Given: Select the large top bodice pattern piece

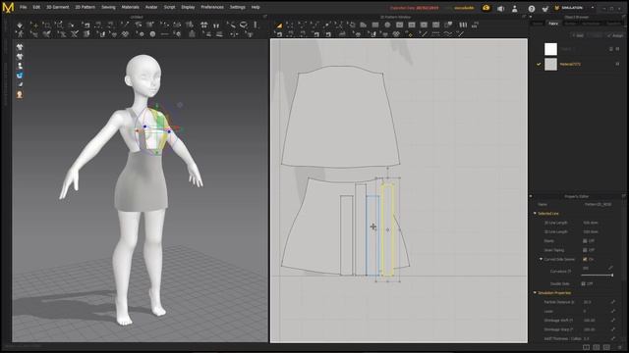Looking at the screenshot, I should point(341,116).
